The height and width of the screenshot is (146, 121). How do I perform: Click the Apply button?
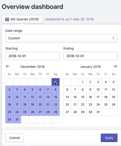[x=109, y=138]
